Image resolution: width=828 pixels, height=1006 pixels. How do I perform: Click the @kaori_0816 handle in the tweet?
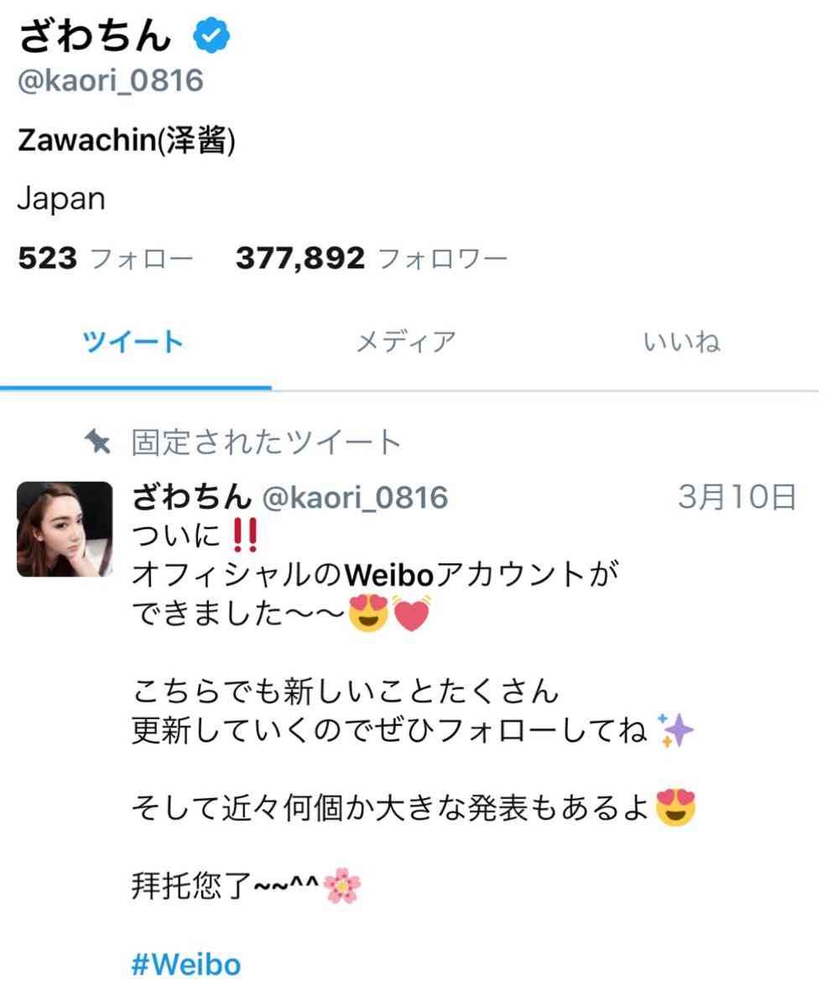click(356, 498)
